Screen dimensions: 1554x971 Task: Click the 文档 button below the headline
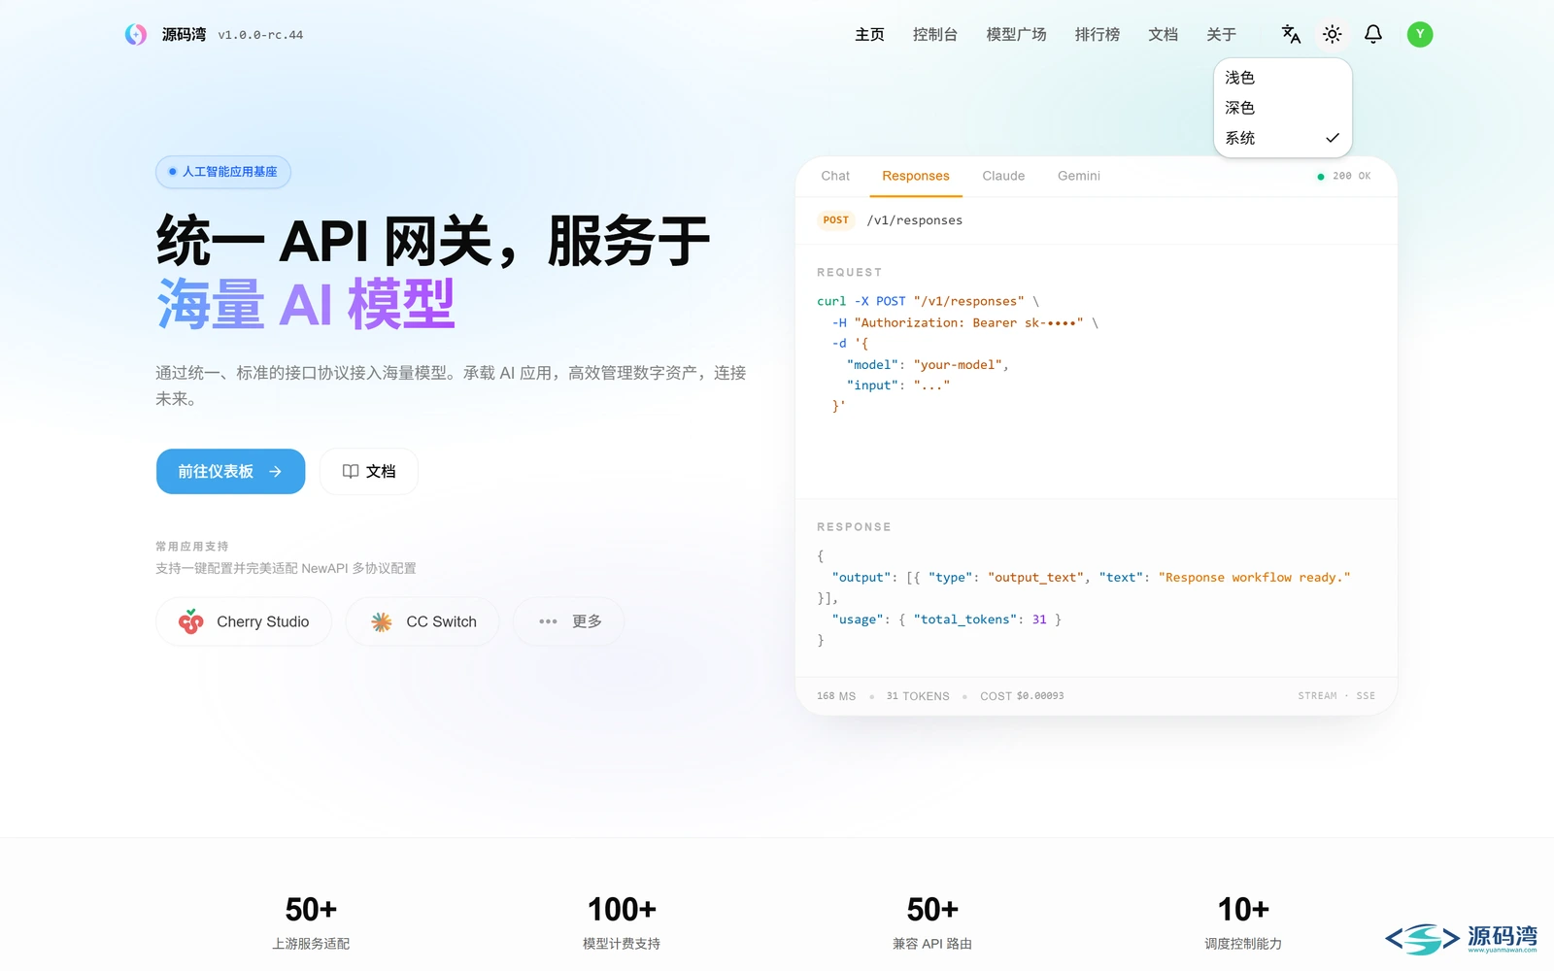[x=369, y=471]
